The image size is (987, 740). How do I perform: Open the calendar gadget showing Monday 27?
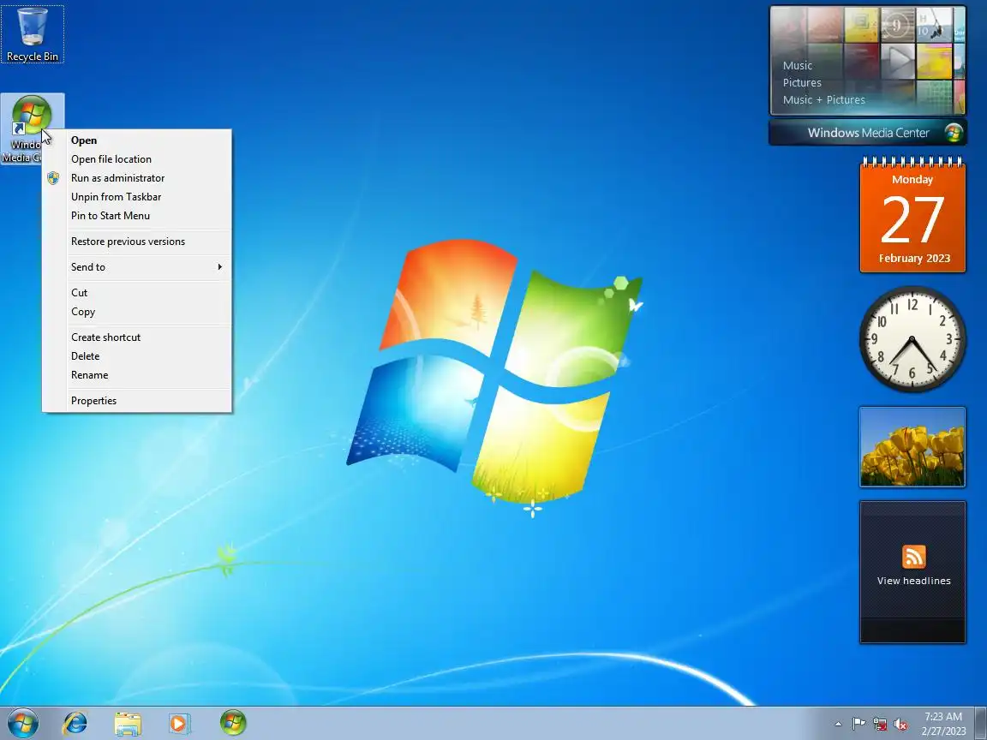912,215
